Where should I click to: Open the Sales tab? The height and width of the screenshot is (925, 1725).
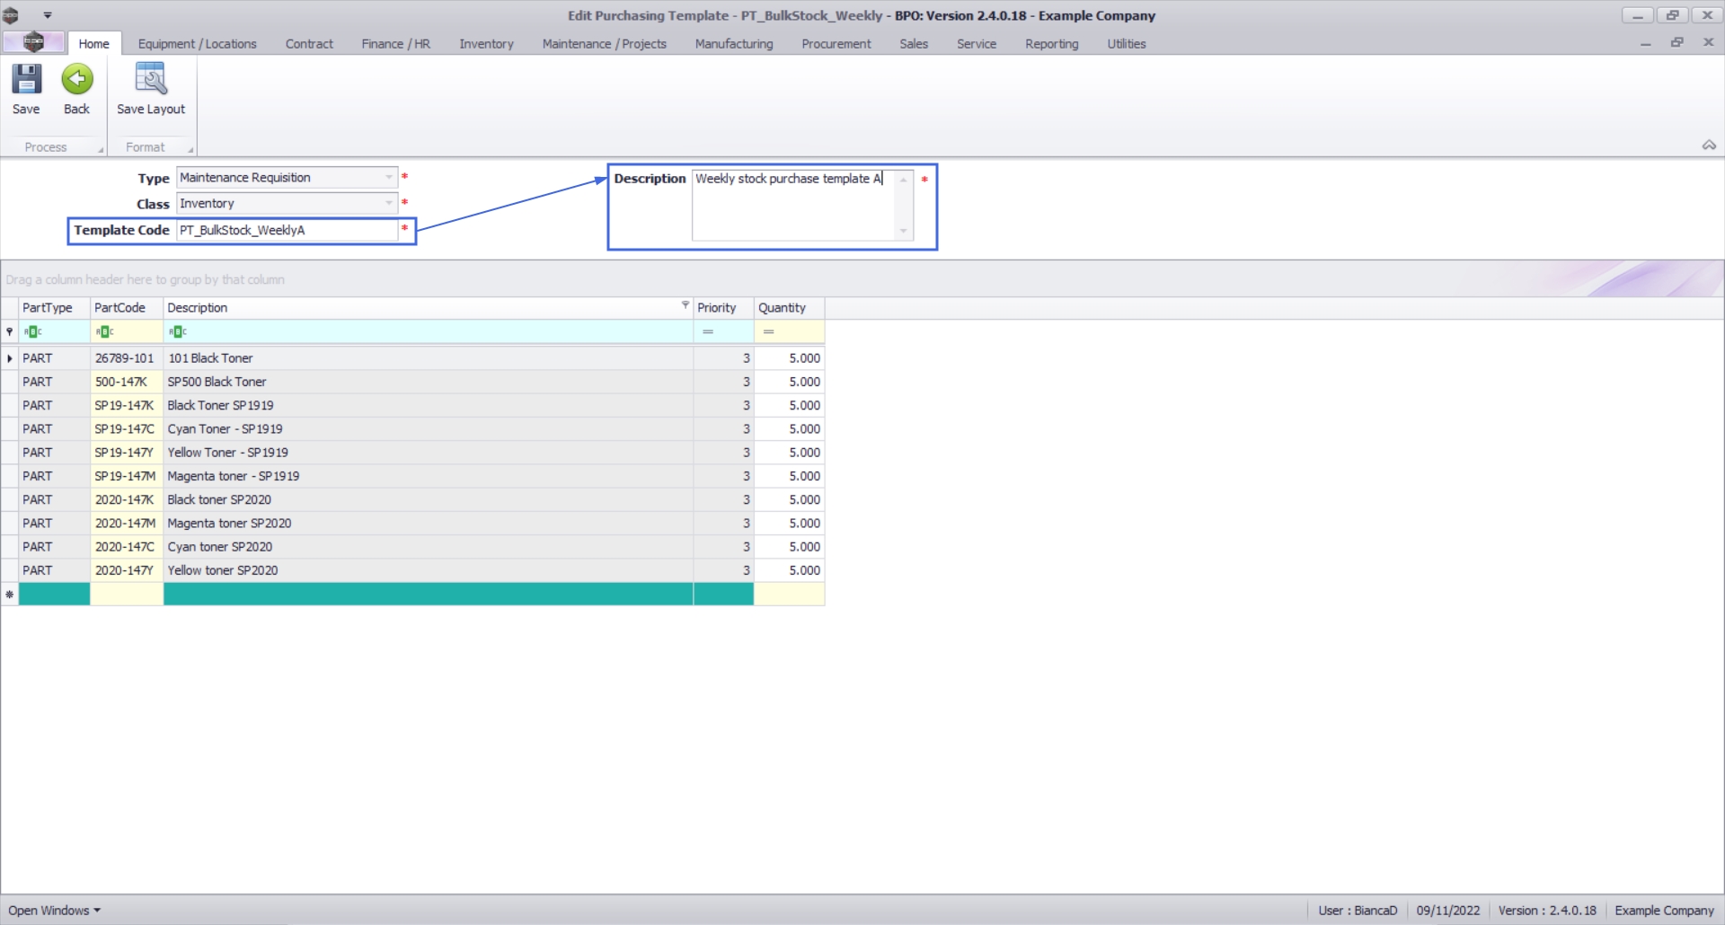[913, 43]
